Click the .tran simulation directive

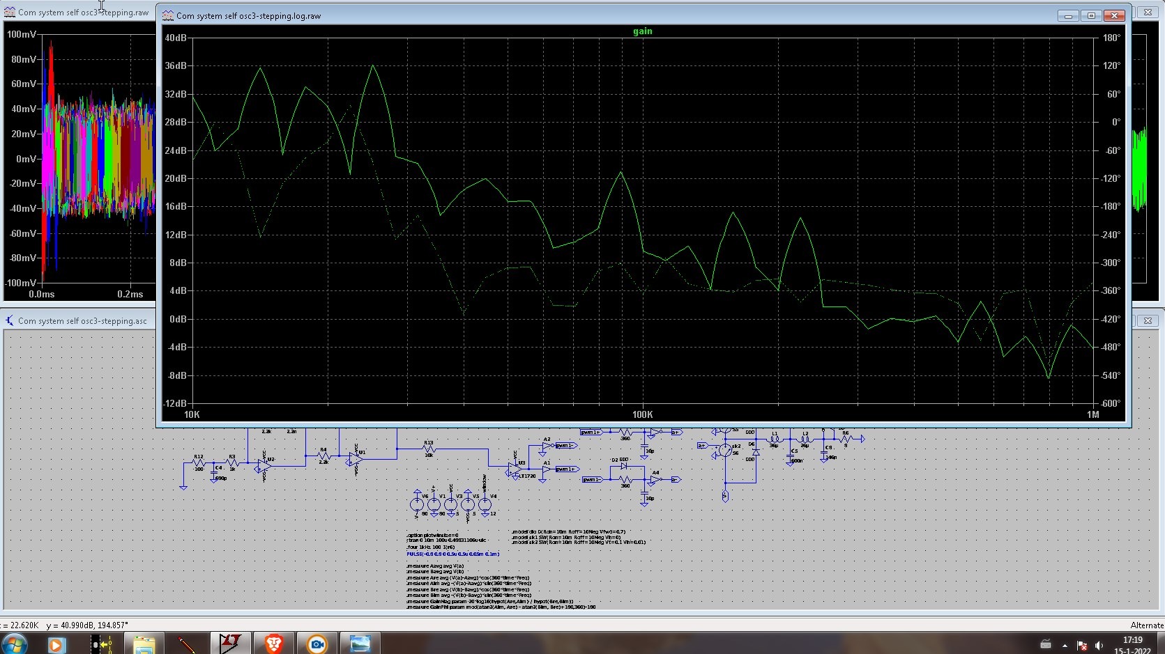pos(446,540)
